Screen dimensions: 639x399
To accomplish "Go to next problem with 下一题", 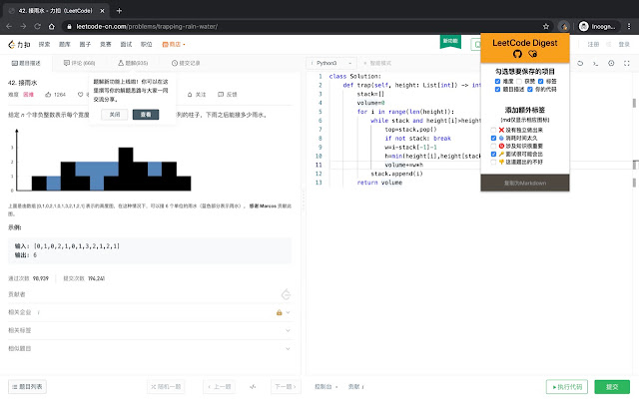I will (286, 387).
